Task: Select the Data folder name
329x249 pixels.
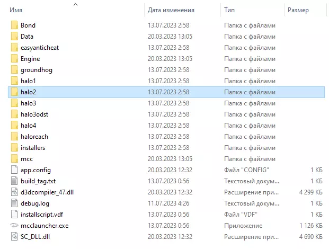Action: click(x=27, y=37)
